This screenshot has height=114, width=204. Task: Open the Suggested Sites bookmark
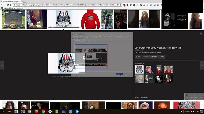(7, 8)
